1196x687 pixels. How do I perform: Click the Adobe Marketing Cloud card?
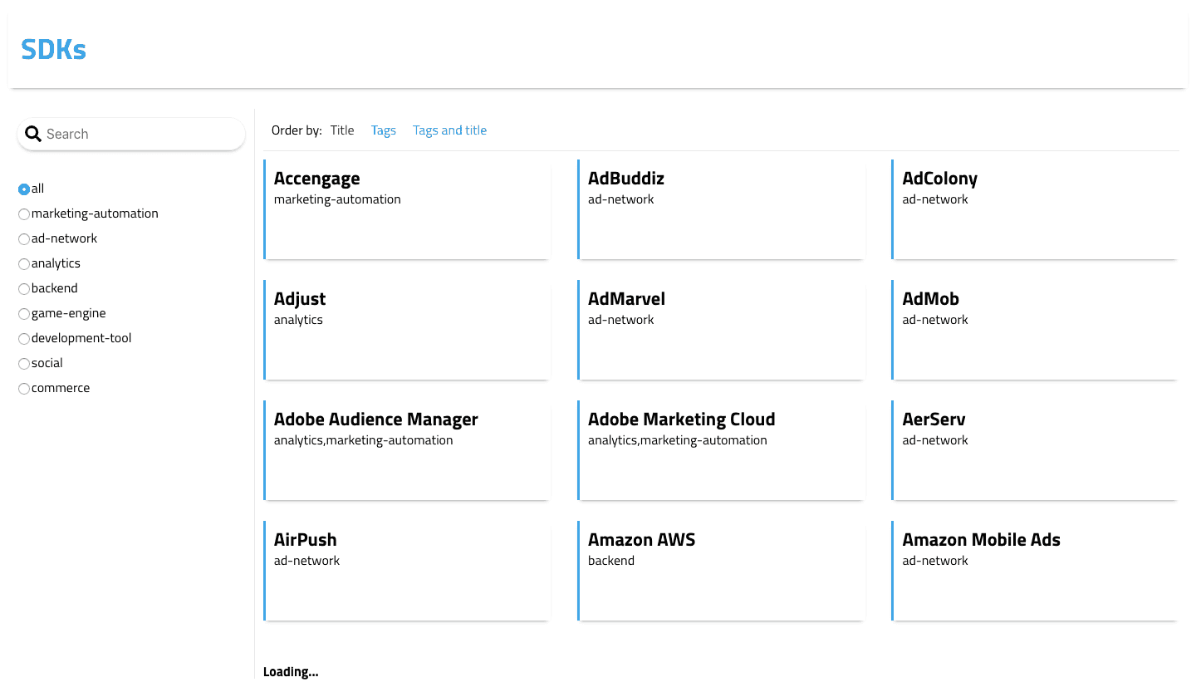(721, 450)
